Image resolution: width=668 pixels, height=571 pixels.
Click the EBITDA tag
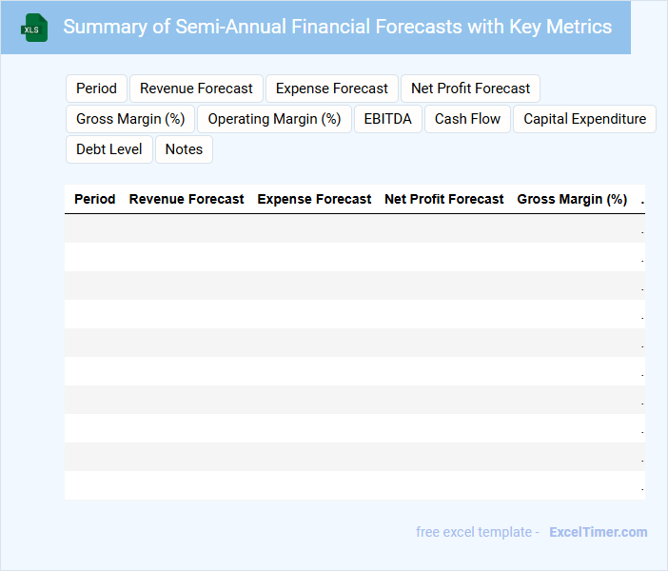387,119
